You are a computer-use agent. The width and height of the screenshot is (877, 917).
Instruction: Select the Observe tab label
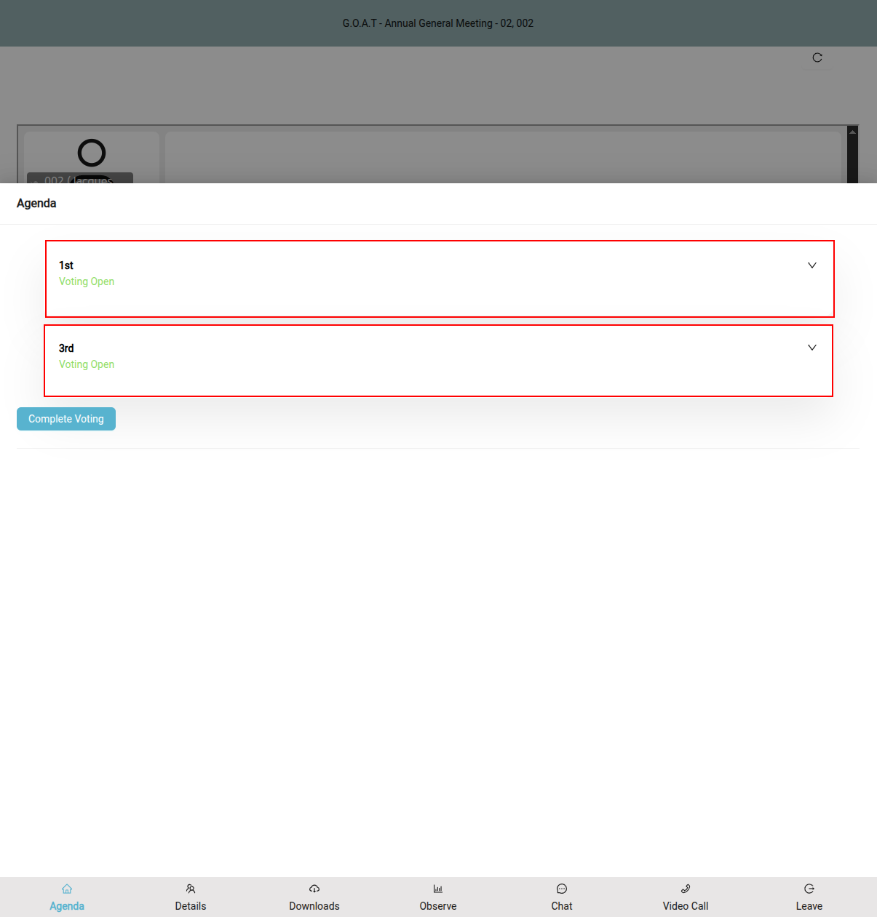pos(438,906)
